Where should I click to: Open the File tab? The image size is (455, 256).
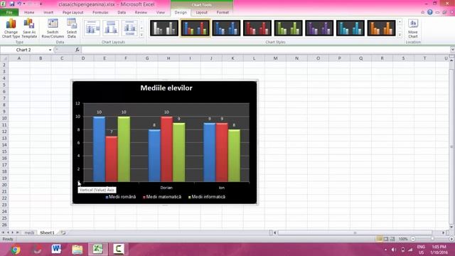[9, 13]
